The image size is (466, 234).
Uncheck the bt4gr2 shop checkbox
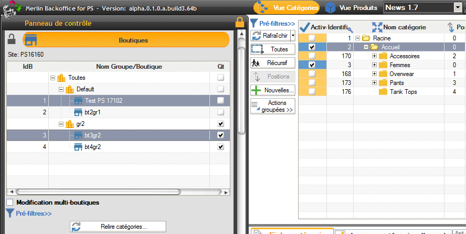(220, 147)
